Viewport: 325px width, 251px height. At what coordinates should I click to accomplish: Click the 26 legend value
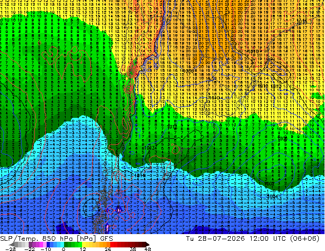click(x=108, y=249)
